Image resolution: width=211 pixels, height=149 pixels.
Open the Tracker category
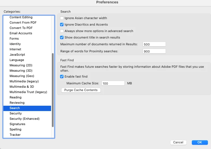coord(15,135)
